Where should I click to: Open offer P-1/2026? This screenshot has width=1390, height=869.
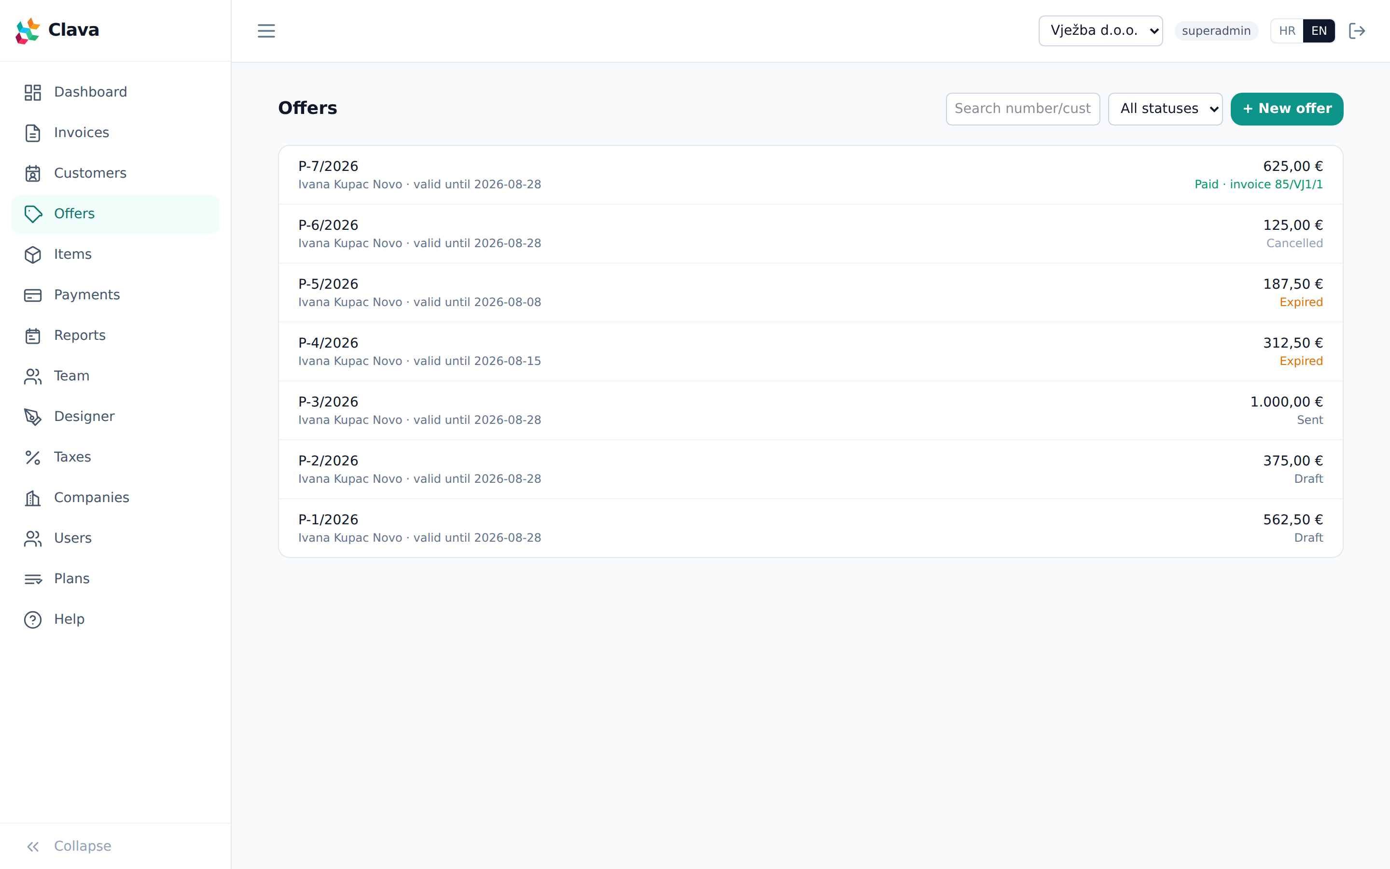810,528
